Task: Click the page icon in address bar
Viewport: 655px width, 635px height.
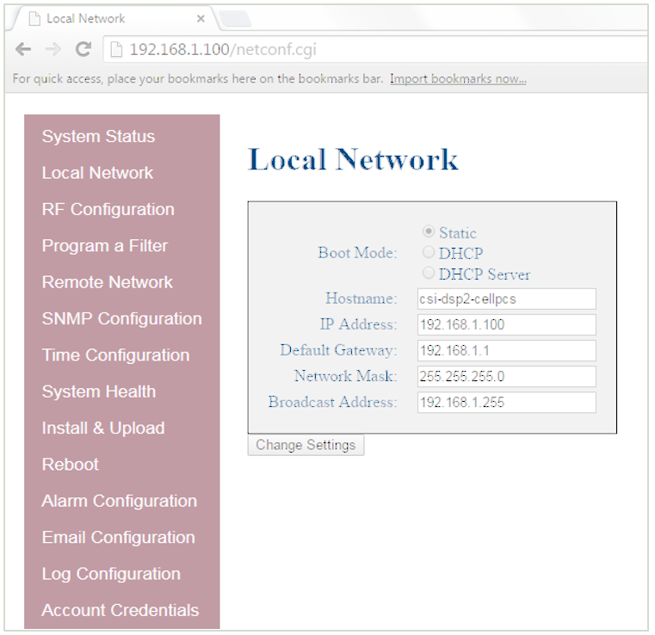Action: click(116, 49)
